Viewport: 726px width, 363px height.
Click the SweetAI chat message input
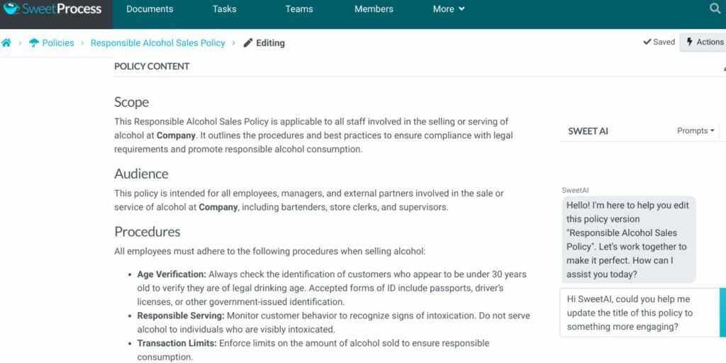coord(640,313)
